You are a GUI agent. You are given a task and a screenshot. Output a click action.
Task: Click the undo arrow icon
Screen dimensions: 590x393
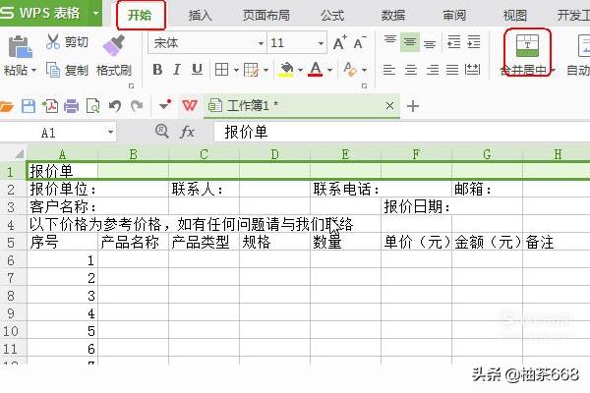click(x=115, y=106)
